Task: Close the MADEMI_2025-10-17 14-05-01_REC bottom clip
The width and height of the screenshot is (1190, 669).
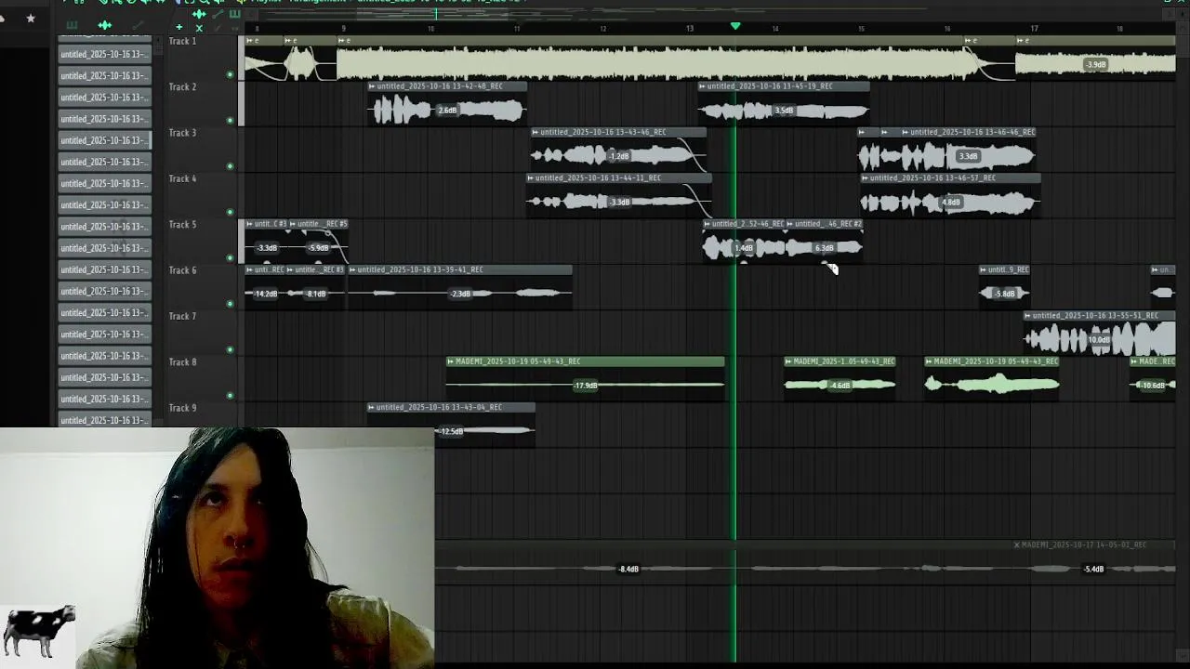Action: coord(1016,545)
